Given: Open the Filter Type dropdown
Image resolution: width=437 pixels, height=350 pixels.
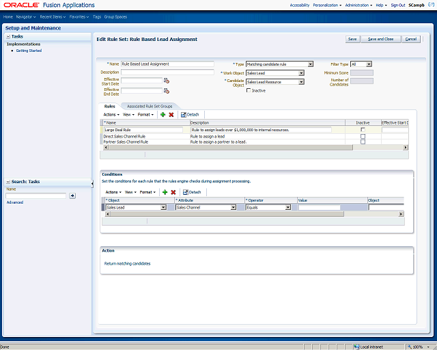Looking at the screenshot, I should 369,64.
